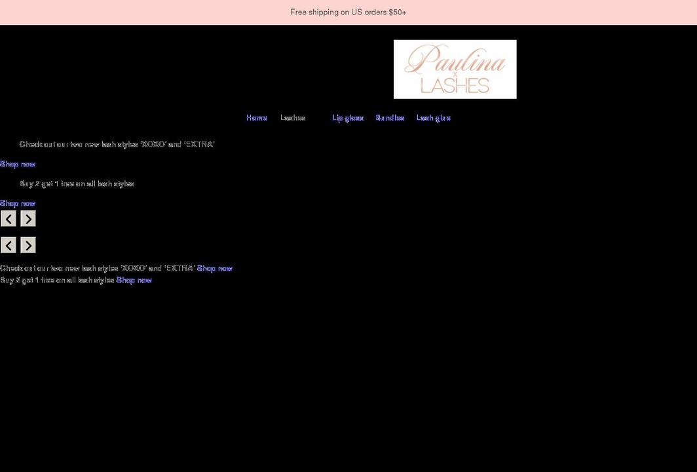Screen dimensions: 697x472
Task: Select the previous arrow on the second carousel
Action: click(x=8, y=245)
